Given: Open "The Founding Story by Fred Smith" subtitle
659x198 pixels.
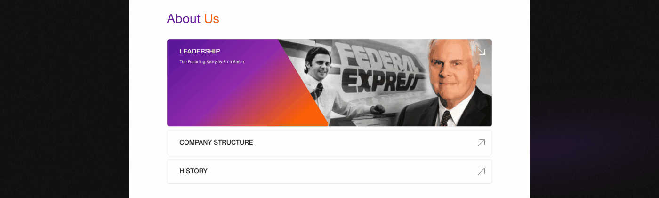Looking at the screenshot, I should pyautogui.click(x=212, y=62).
